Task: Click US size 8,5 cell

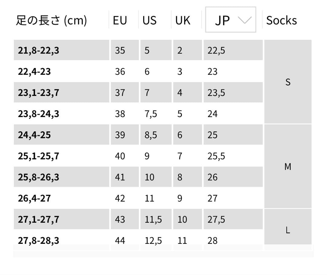Action: (x=151, y=135)
